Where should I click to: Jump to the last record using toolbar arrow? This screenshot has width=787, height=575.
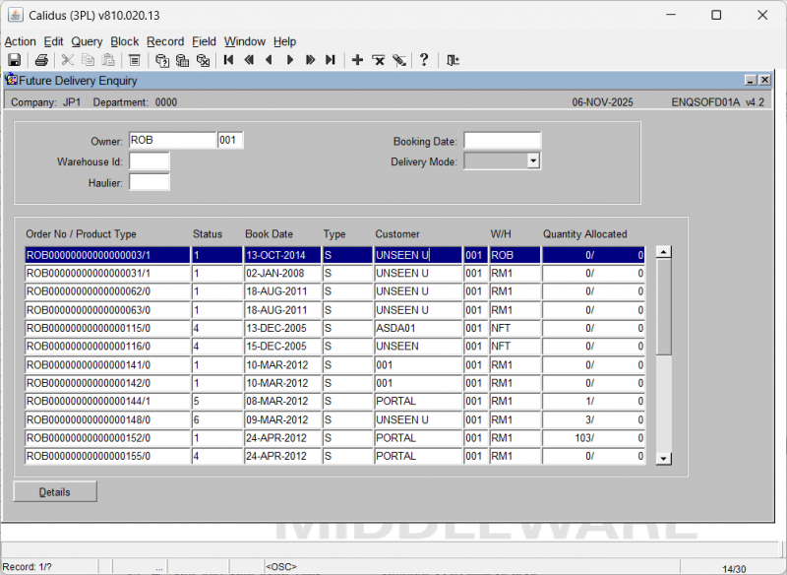(x=331, y=60)
